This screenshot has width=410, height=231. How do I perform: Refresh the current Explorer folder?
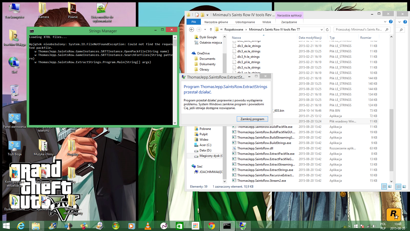[327, 30]
